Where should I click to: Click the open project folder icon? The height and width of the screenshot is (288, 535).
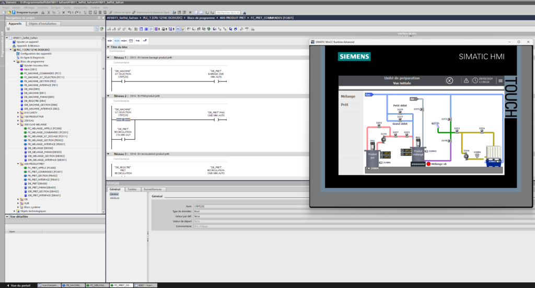click(x=9, y=13)
